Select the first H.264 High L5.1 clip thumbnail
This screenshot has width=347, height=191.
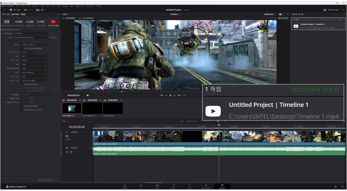(x=71, y=108)
